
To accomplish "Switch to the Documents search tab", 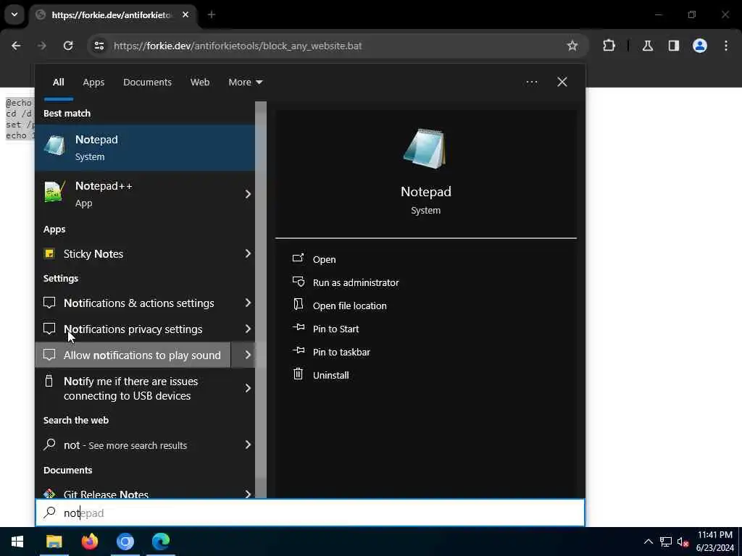I will pyautogui.click(x=147, y=83).
